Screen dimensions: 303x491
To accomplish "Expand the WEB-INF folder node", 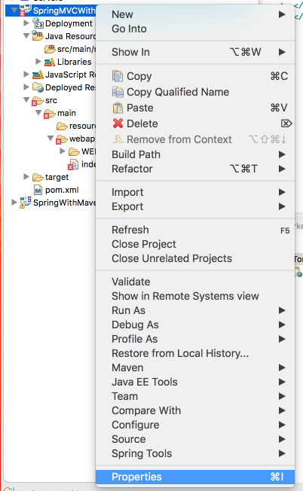I will pyautogui.click(x=63, y=151).
